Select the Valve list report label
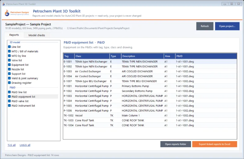 pos(17,60)
